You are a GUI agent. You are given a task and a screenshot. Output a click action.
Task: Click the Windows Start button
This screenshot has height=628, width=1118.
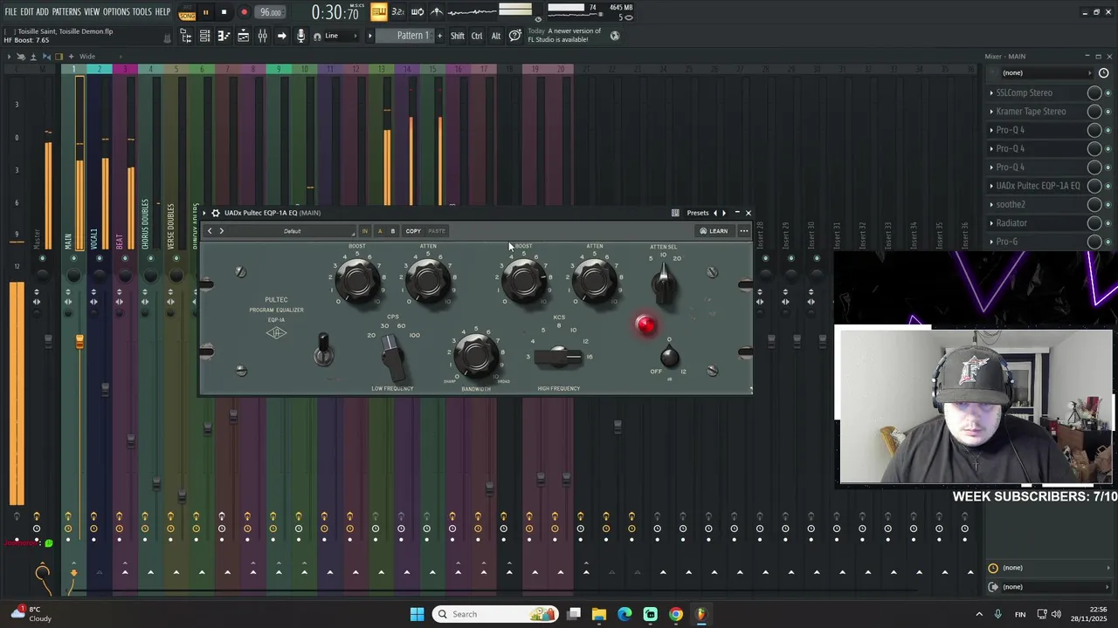417,614
